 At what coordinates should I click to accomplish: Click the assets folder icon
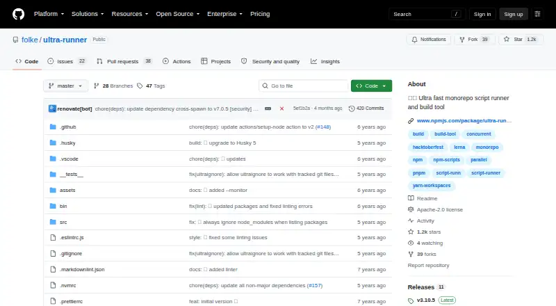(53, 191)
